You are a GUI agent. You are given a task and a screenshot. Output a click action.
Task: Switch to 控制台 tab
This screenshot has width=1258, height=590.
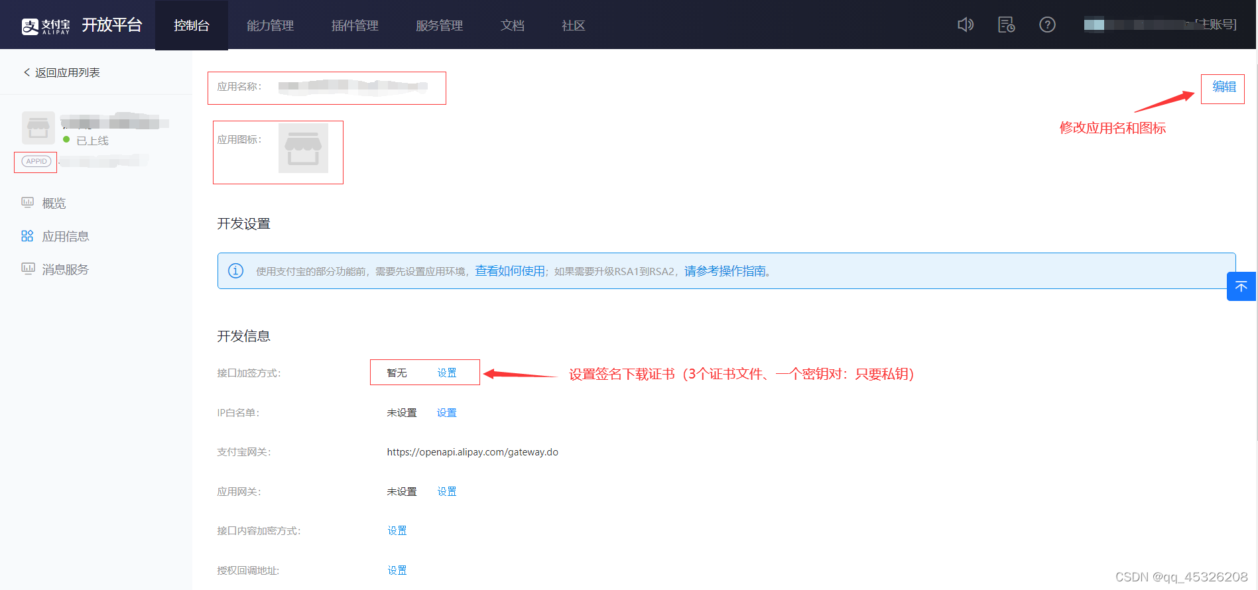click(192, 25)
